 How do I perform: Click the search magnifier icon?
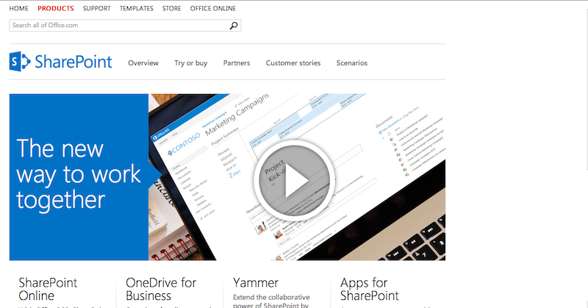click(x=234, y=26)
